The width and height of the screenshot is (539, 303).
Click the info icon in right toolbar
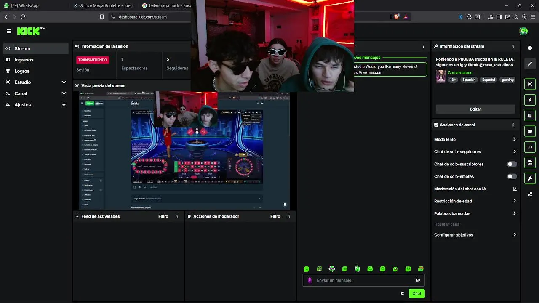pyautogui.click(x=530, y=48)
